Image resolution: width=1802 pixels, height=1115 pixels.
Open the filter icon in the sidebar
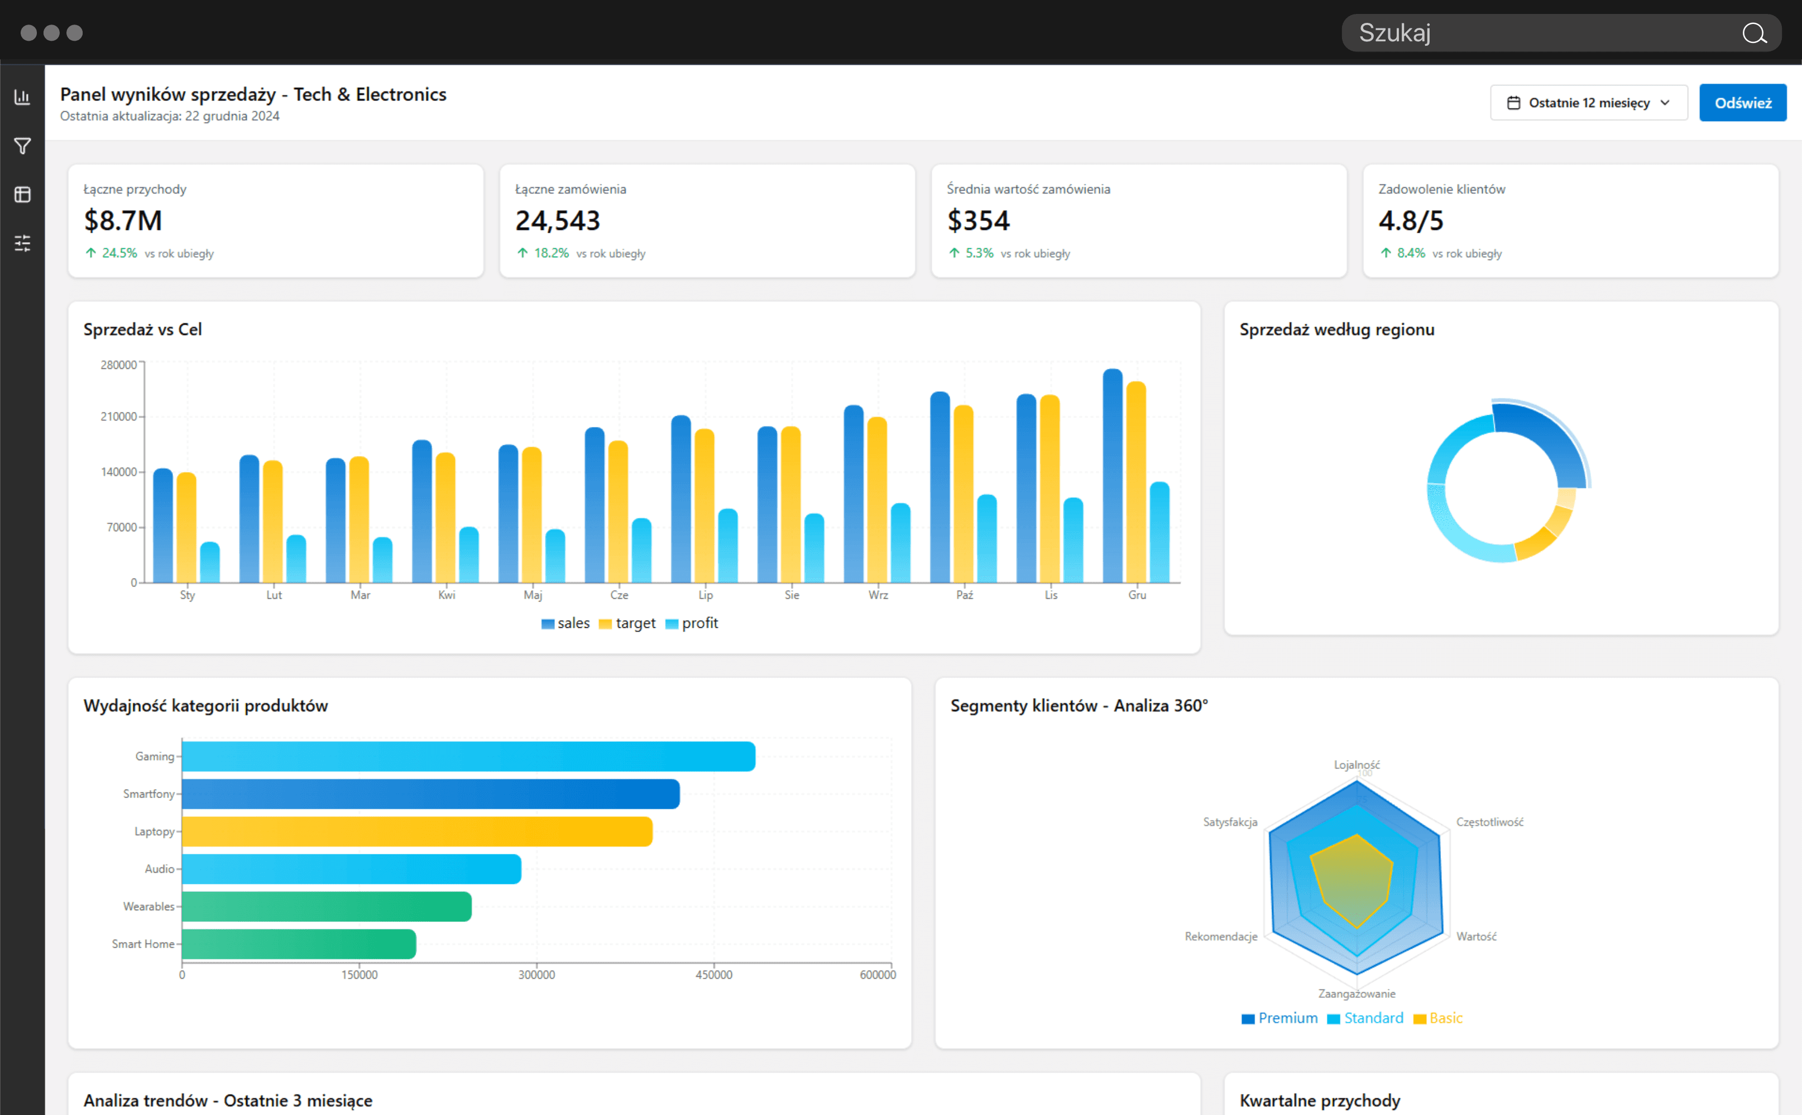coord(22,145)
